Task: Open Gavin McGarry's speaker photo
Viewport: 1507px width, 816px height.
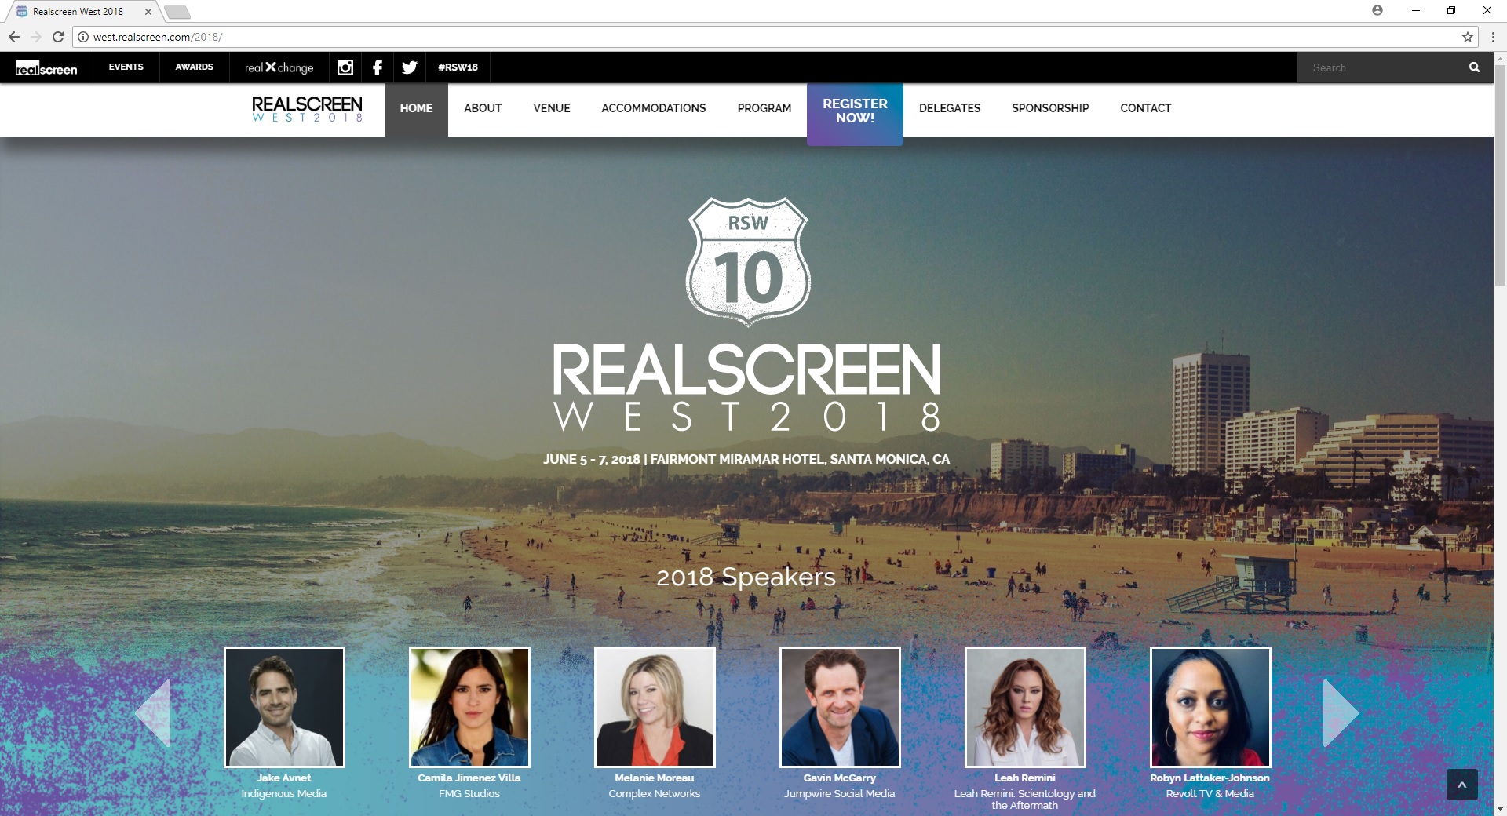Action: (x=840, y=707)
